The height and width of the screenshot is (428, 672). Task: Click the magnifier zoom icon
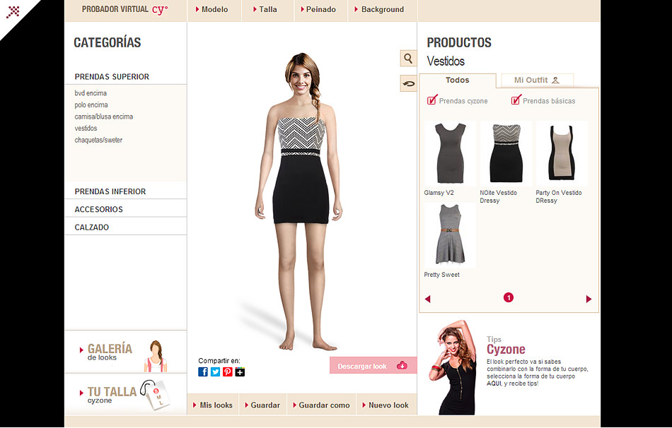tap(408, 59)
